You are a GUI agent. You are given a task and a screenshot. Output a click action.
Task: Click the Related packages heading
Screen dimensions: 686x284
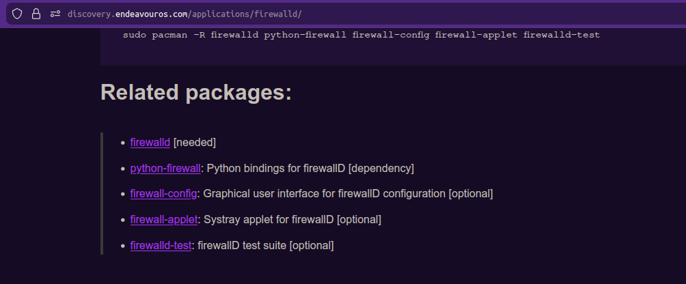(196, 92)
